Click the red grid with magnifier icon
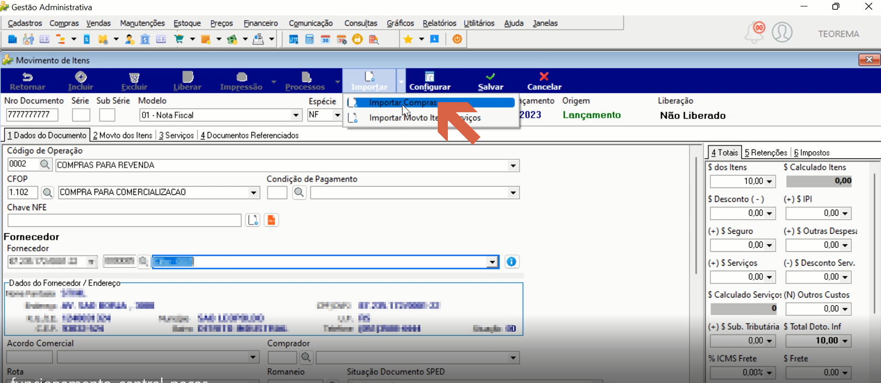 374,39
